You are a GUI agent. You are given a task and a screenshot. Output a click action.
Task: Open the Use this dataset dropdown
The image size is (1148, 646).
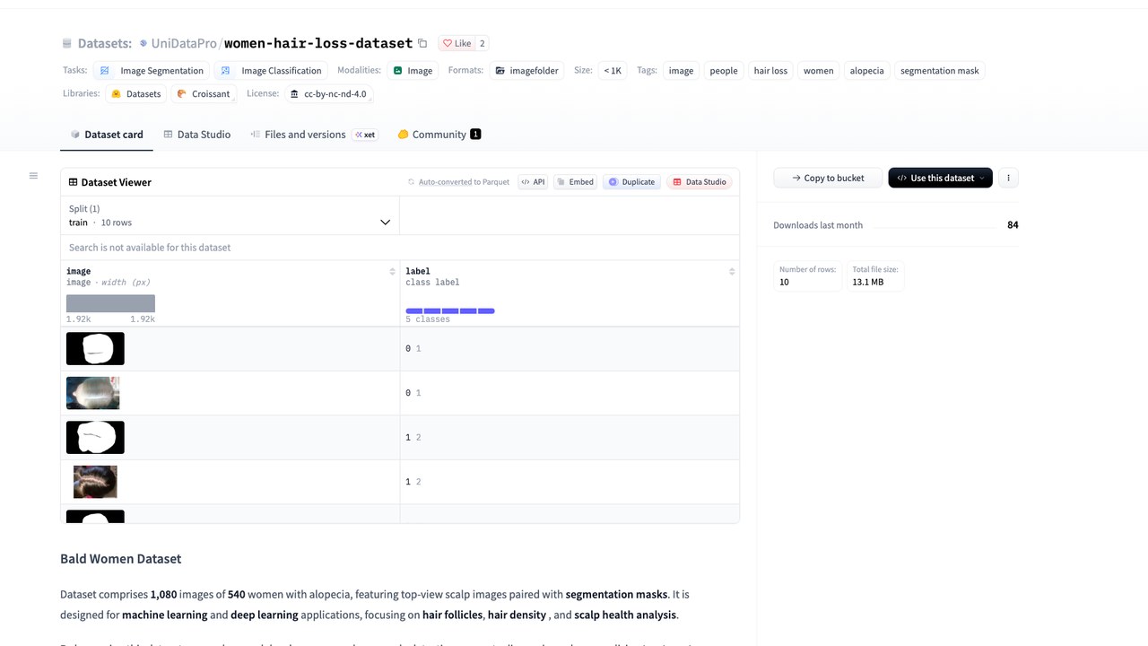(940, 178)
